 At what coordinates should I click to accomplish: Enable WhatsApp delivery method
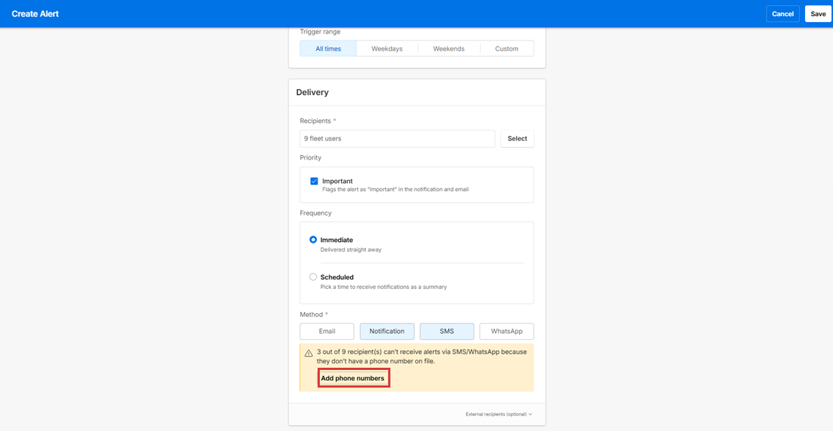tap(507, 331)
